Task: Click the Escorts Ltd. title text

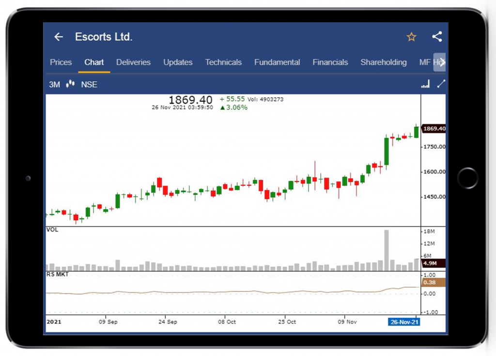Action: click(x=104, y=37)
